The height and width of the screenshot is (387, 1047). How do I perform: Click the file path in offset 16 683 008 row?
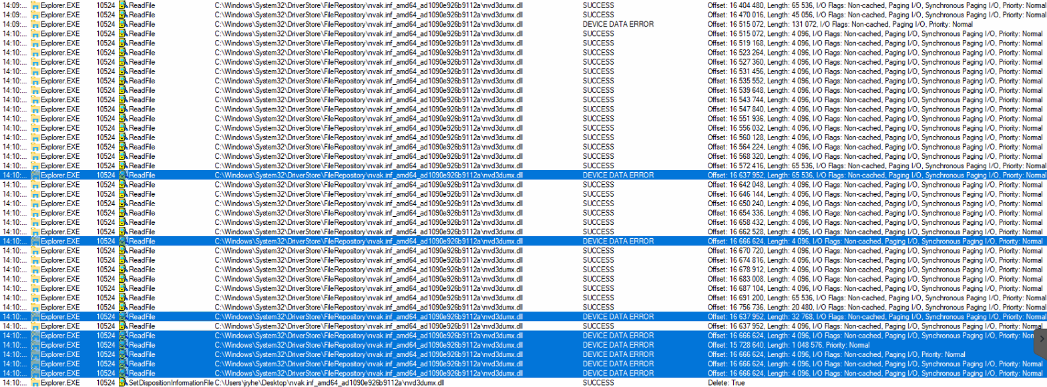[x=369, y=279]
